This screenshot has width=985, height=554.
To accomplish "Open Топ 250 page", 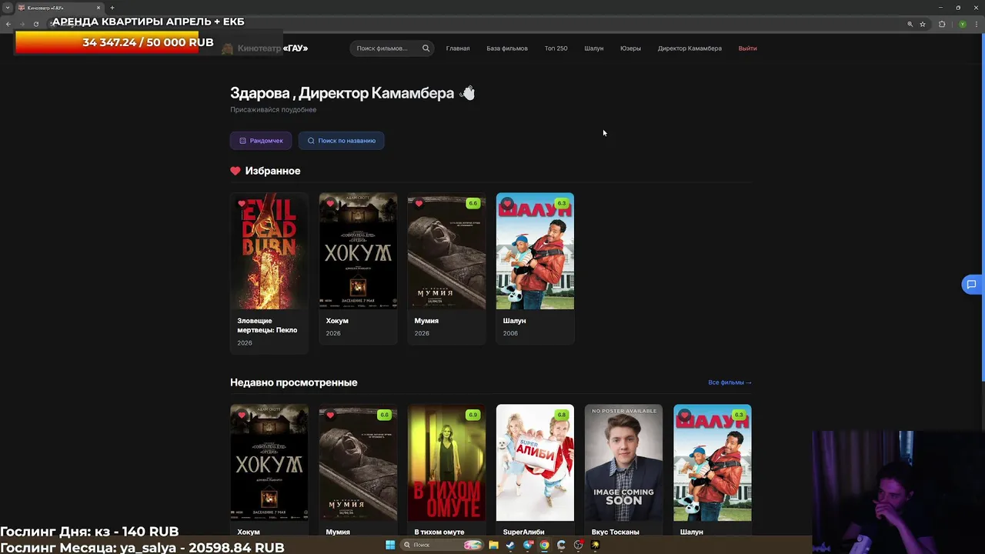I will point(556,48).
